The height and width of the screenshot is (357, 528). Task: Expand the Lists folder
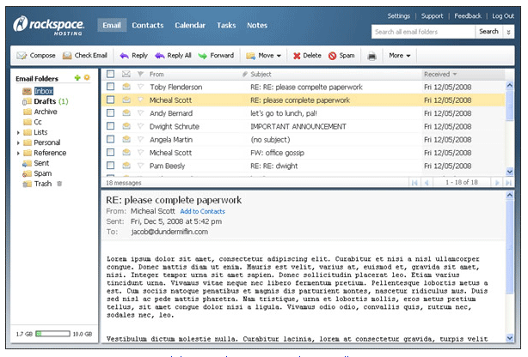click(x=18, y=133)
